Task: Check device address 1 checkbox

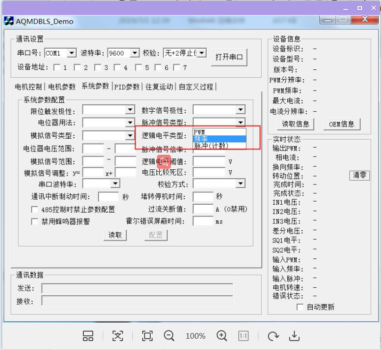Action: (x=57, y=67)
